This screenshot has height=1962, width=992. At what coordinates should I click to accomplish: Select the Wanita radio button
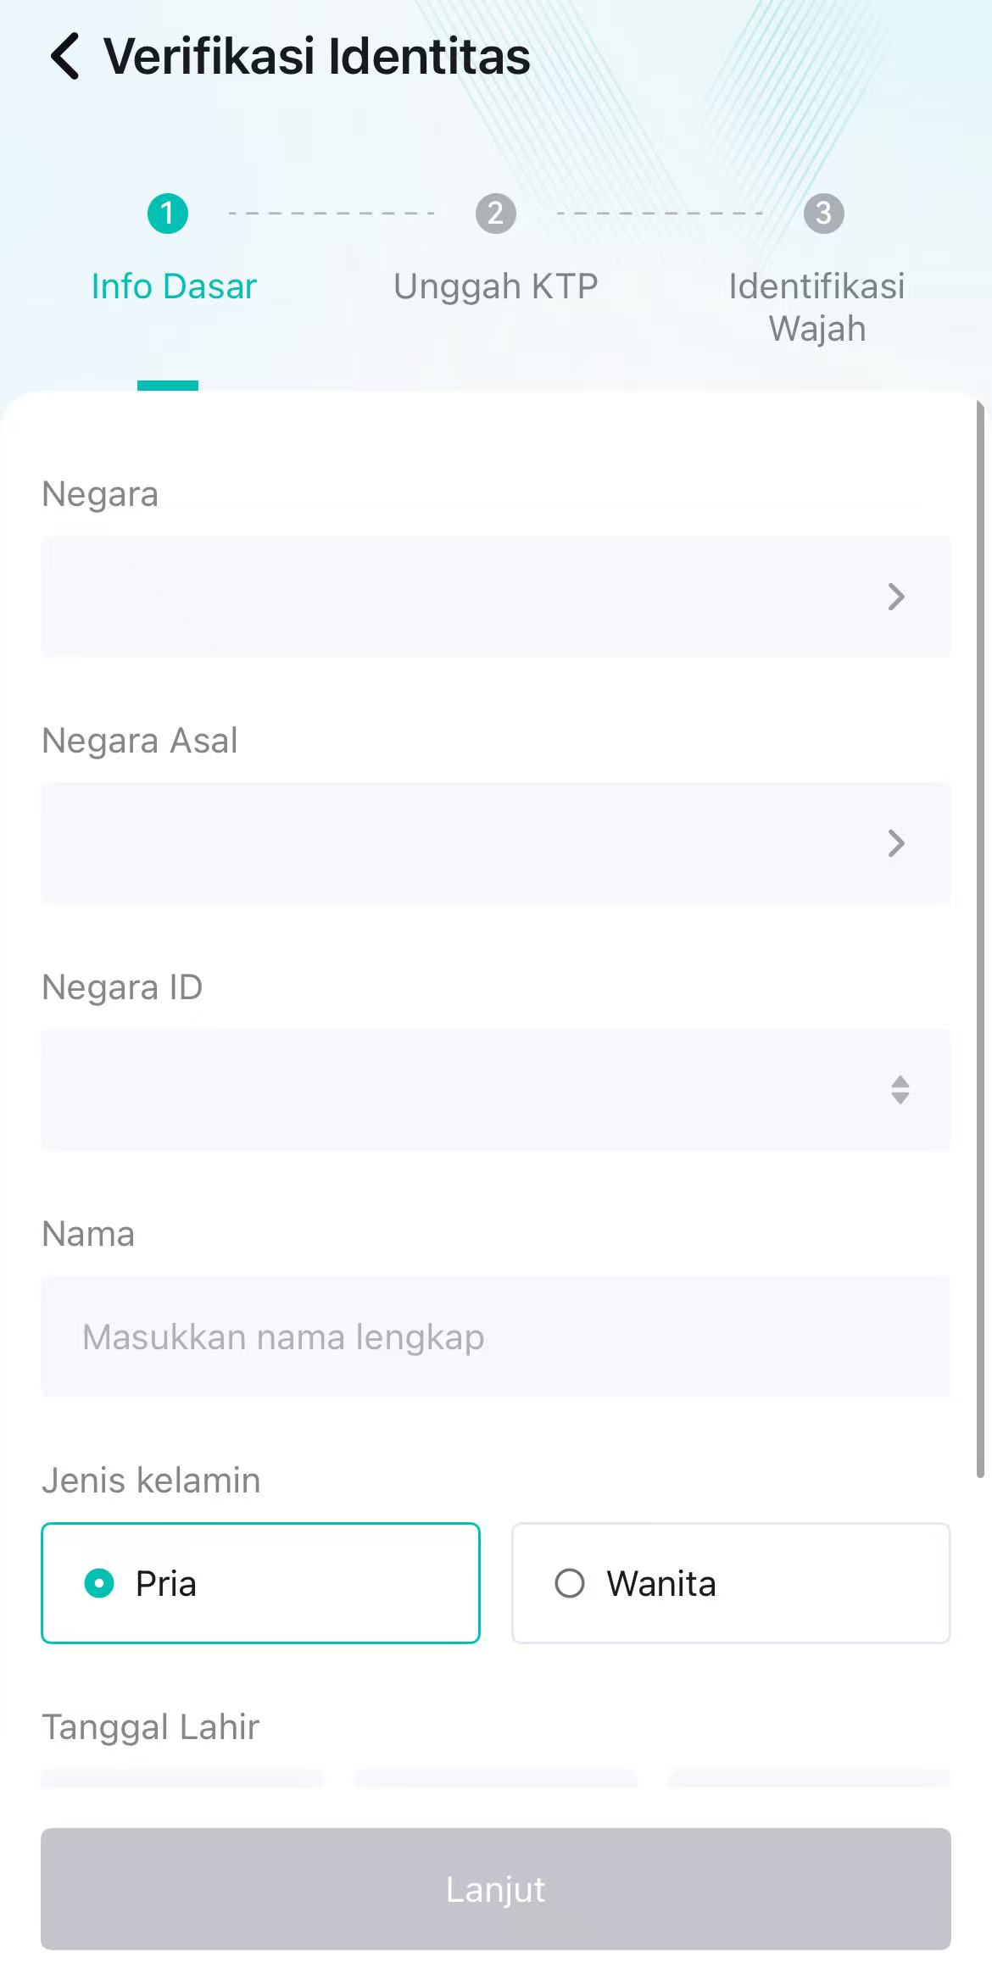(570, 1583)
